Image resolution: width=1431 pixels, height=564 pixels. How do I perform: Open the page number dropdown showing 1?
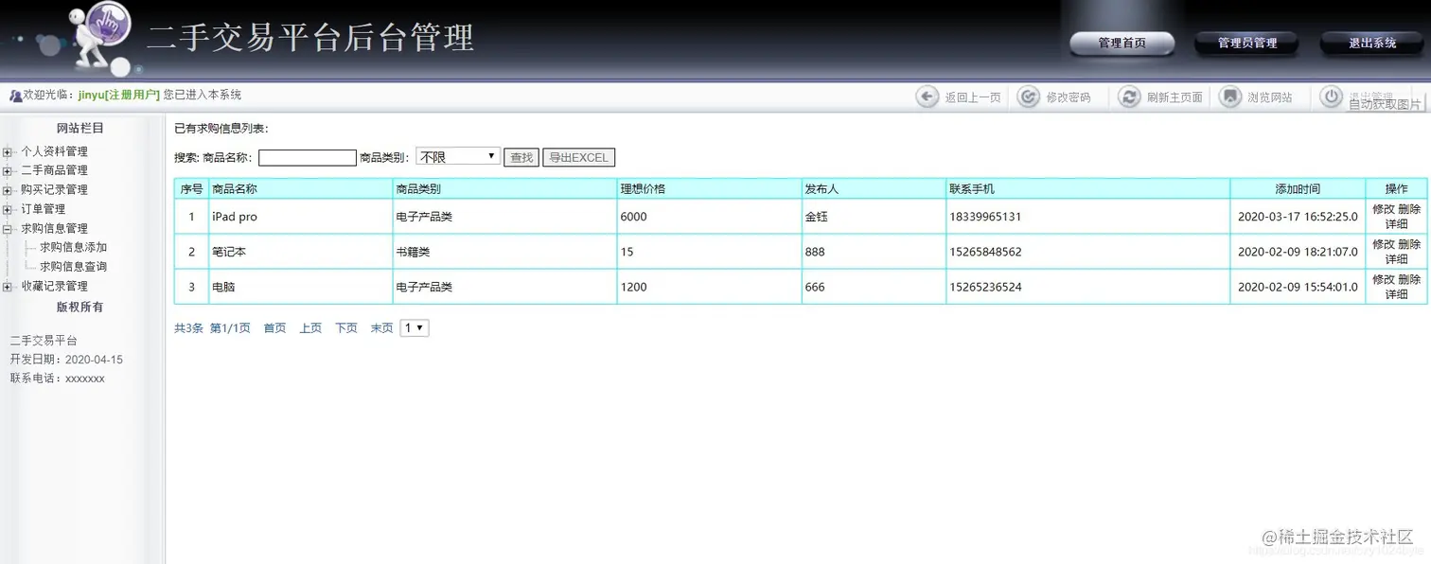click(x=415, y=327)
